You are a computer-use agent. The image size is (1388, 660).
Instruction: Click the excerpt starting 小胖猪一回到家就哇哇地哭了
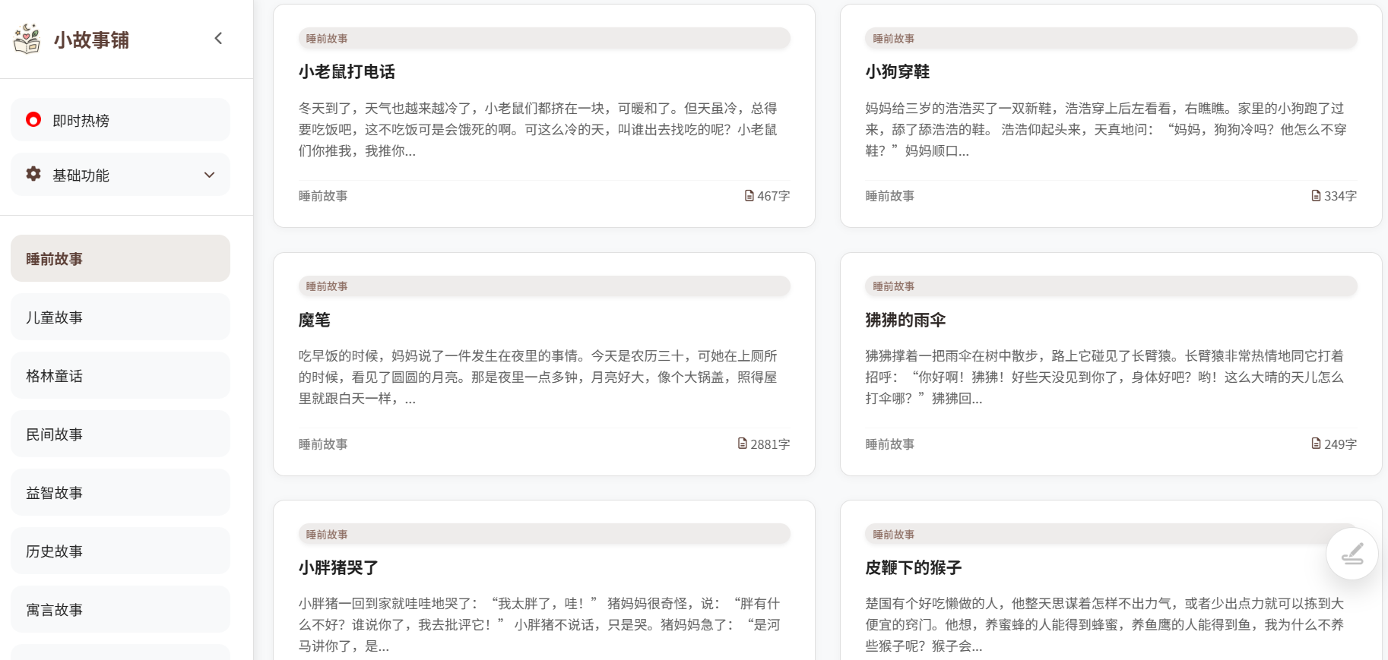540,625
